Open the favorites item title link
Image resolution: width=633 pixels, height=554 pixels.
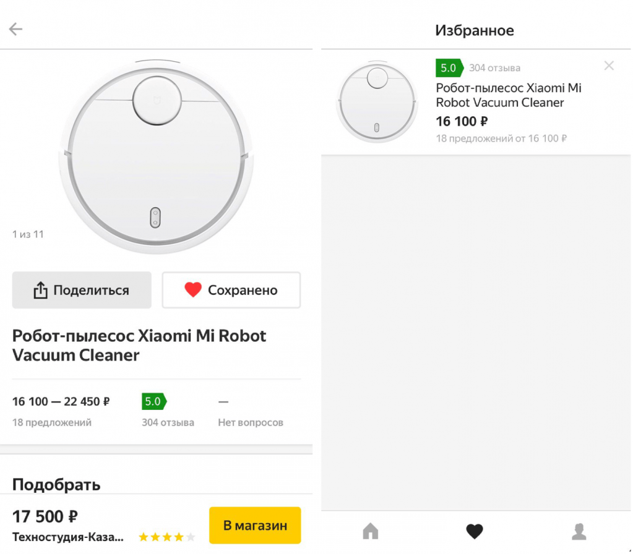pos(509,95)
